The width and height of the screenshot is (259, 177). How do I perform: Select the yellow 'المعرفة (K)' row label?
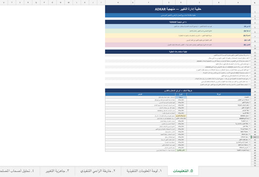click(x=247, y=35)
